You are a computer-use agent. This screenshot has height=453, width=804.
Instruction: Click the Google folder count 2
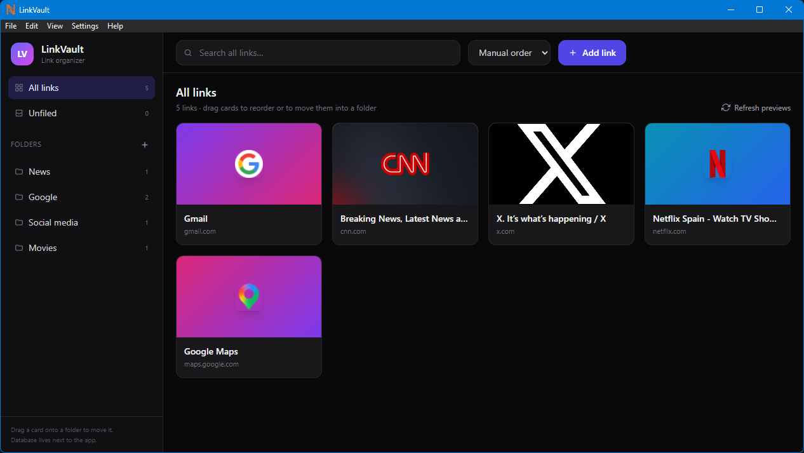coord(147,198)
